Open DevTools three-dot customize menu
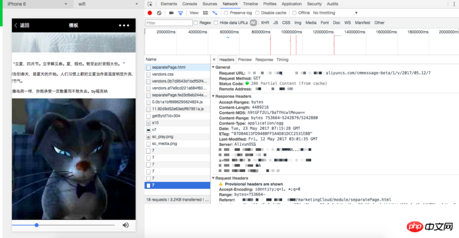This screenshot has height=238, width=459. click(454, 4)
